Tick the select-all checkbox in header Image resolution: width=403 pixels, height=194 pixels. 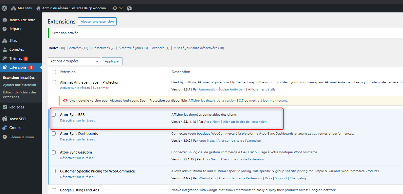pos(54,72)
